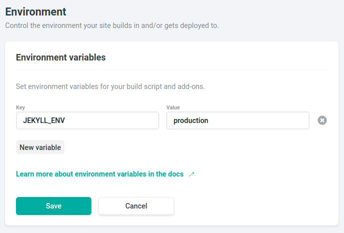Click the external arrow icon beside docs link
344x233 pixels.
(x=191, y=174)
